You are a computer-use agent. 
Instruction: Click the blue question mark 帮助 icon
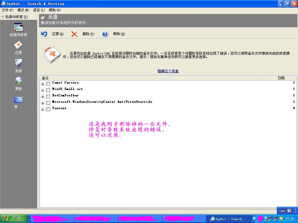tap(105, 34)
